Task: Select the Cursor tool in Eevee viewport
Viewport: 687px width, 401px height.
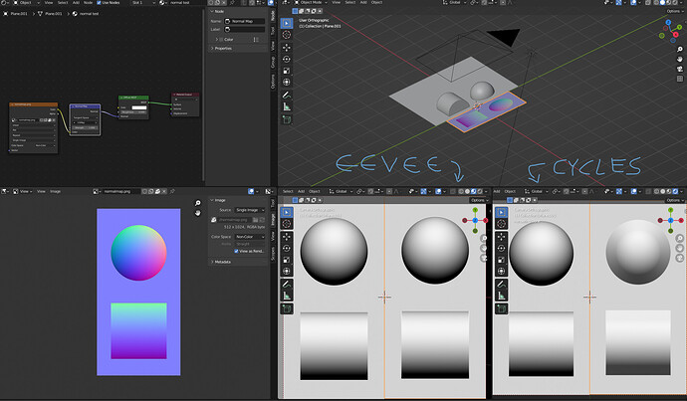Action: click(287, 224)
